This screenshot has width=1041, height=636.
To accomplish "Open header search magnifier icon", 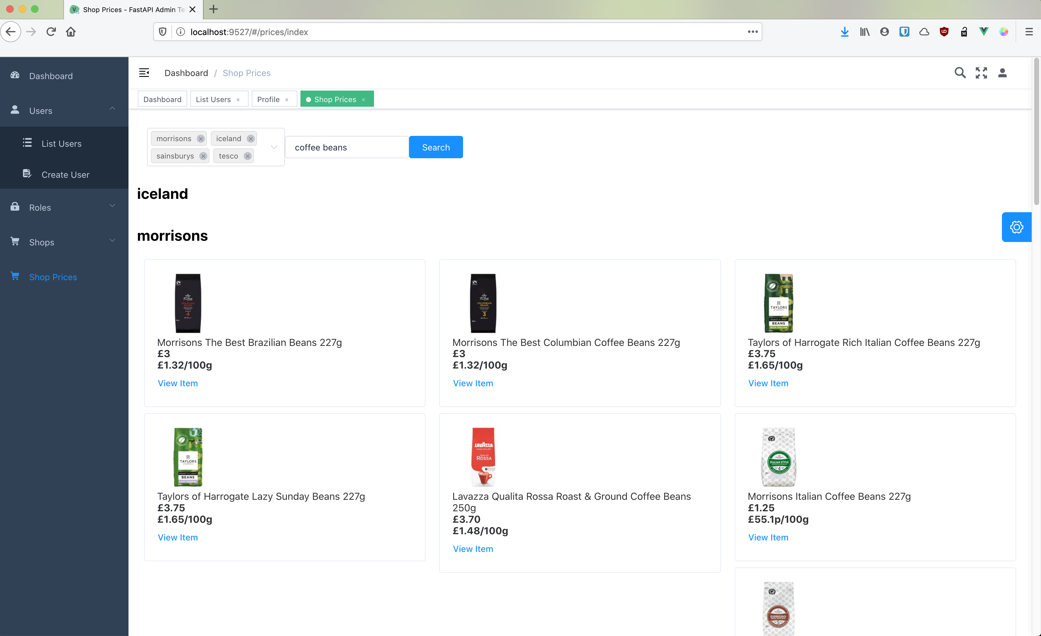I will [959, 73].
